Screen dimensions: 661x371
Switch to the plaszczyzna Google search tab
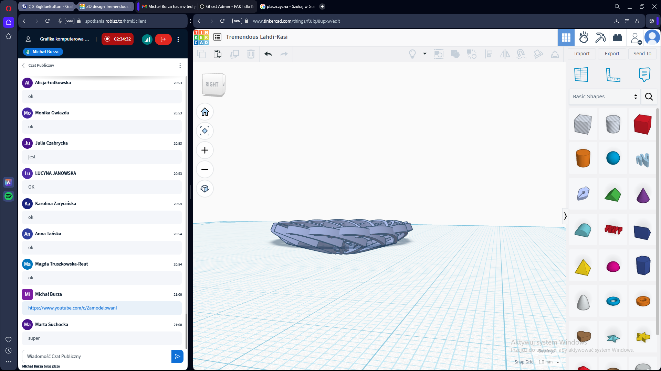287,7
